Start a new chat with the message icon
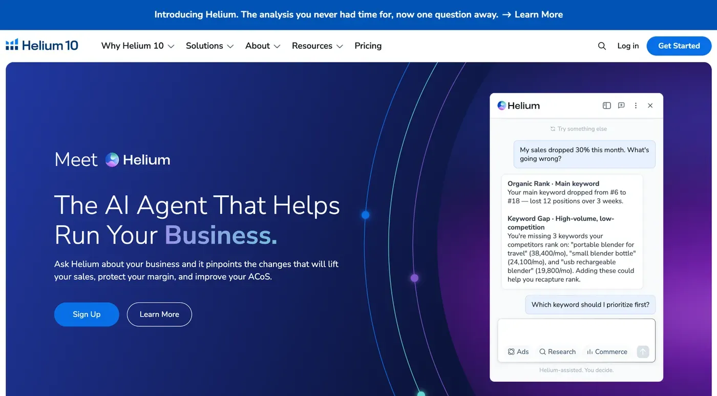The width and height of the screenshot is (717, 396). pyautogui.click(x=621, y=106)
